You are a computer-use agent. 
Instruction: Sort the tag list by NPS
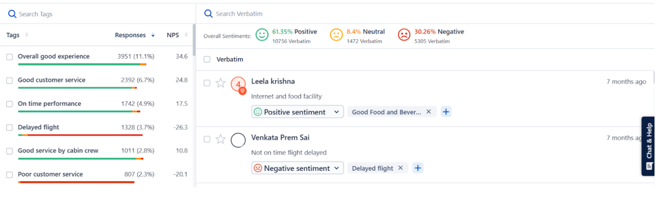(x=186, y=35)
